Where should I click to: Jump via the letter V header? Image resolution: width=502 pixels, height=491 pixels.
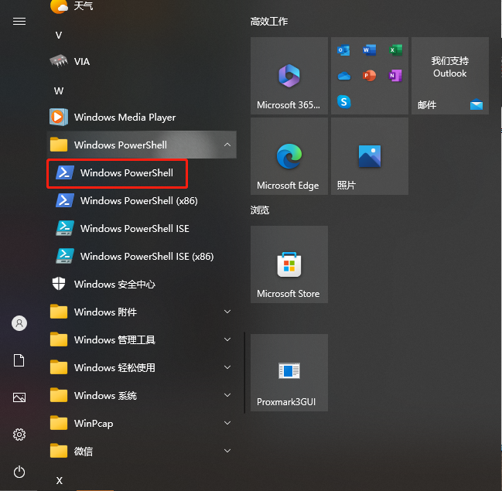[59, 36]
